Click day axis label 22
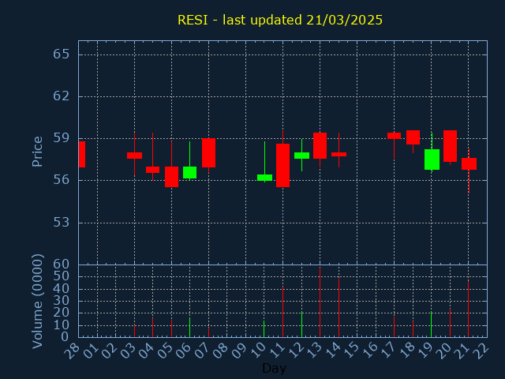 [x=481, y=351]
